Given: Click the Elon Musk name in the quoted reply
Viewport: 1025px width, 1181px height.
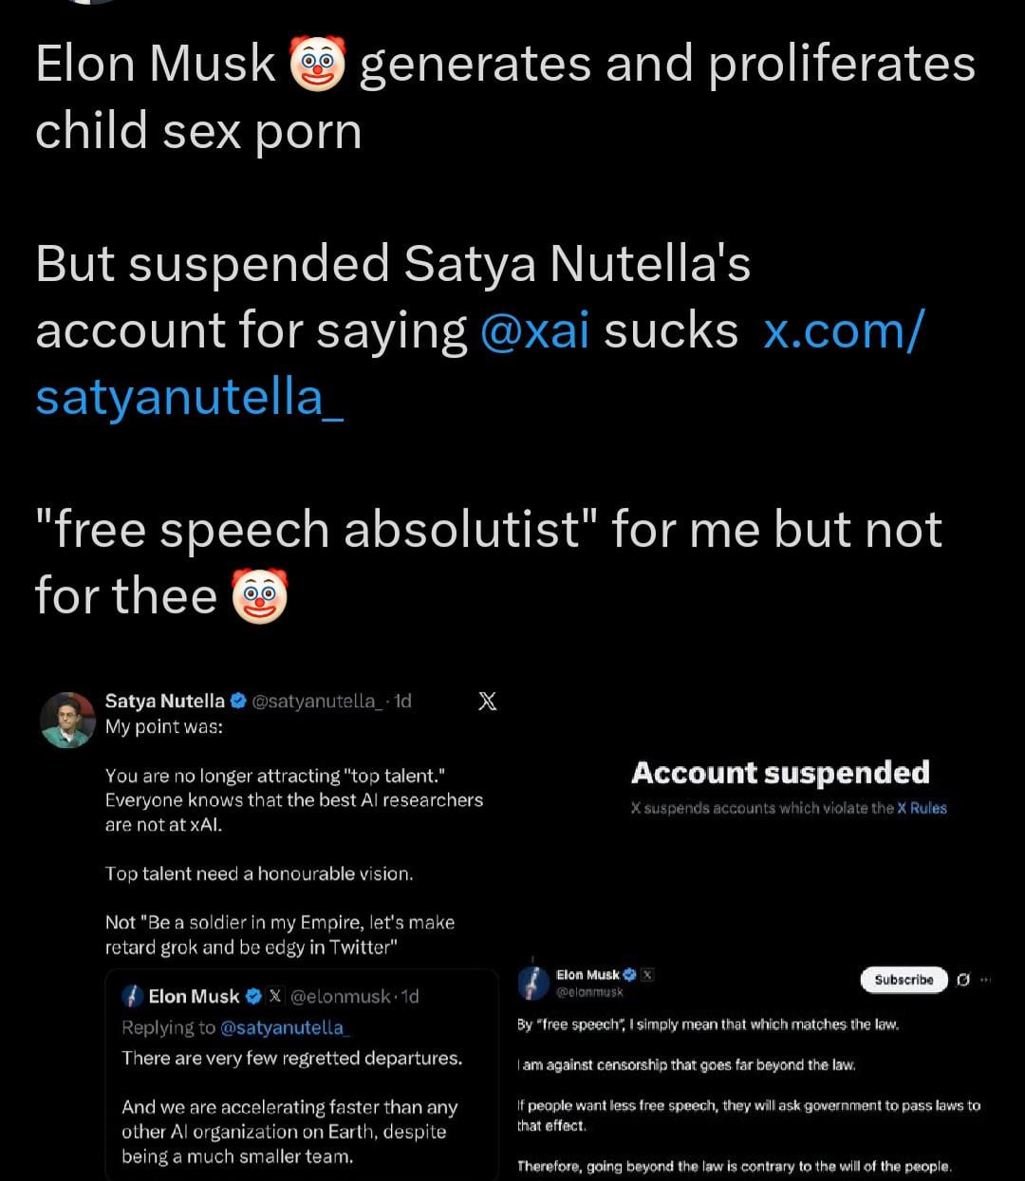Looking at the screenshot, I should click(x=194, y=997).
